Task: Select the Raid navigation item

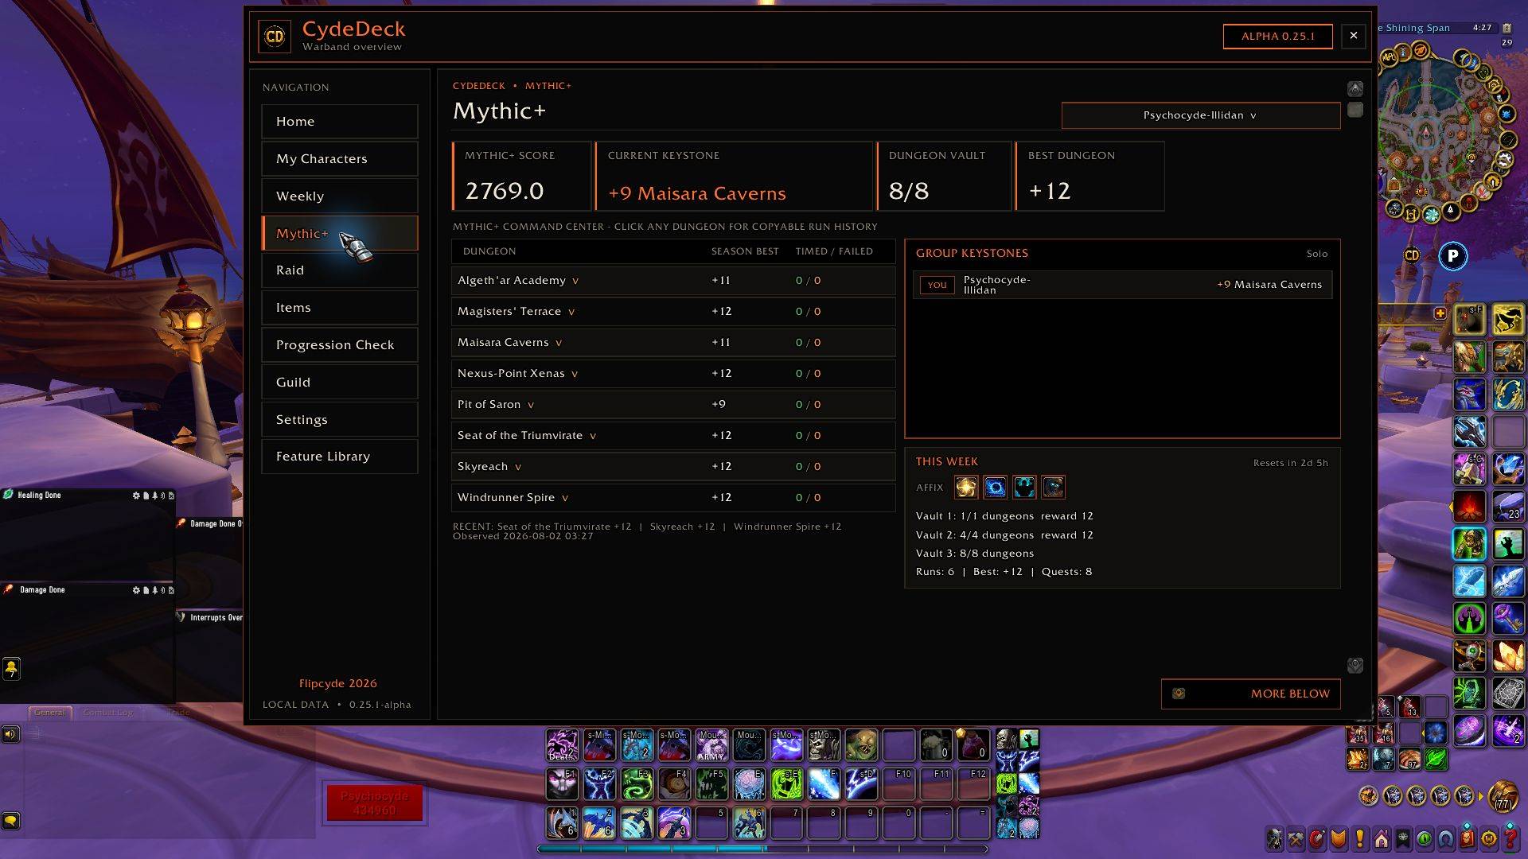Action: pos(339,270)
